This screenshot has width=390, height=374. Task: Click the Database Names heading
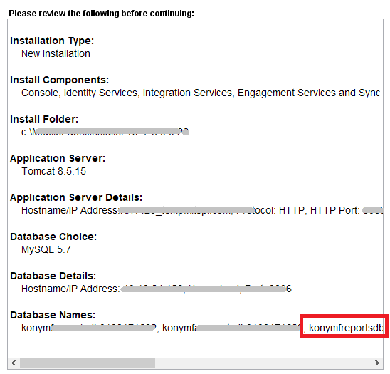pos(53,315)
